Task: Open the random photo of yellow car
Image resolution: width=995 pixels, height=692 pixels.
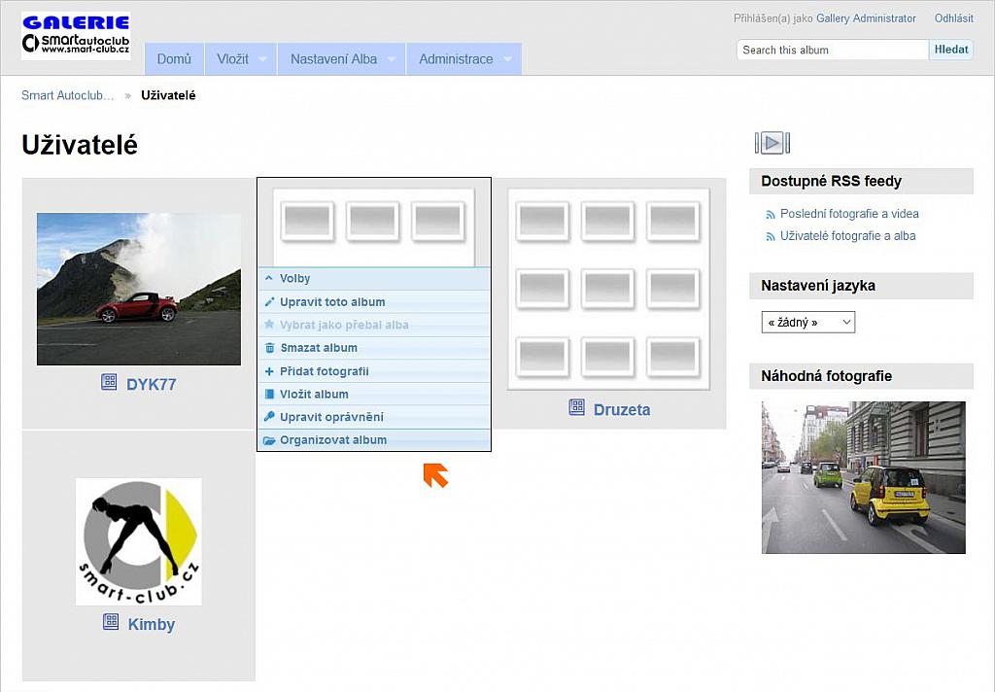Action: point(864,477)
